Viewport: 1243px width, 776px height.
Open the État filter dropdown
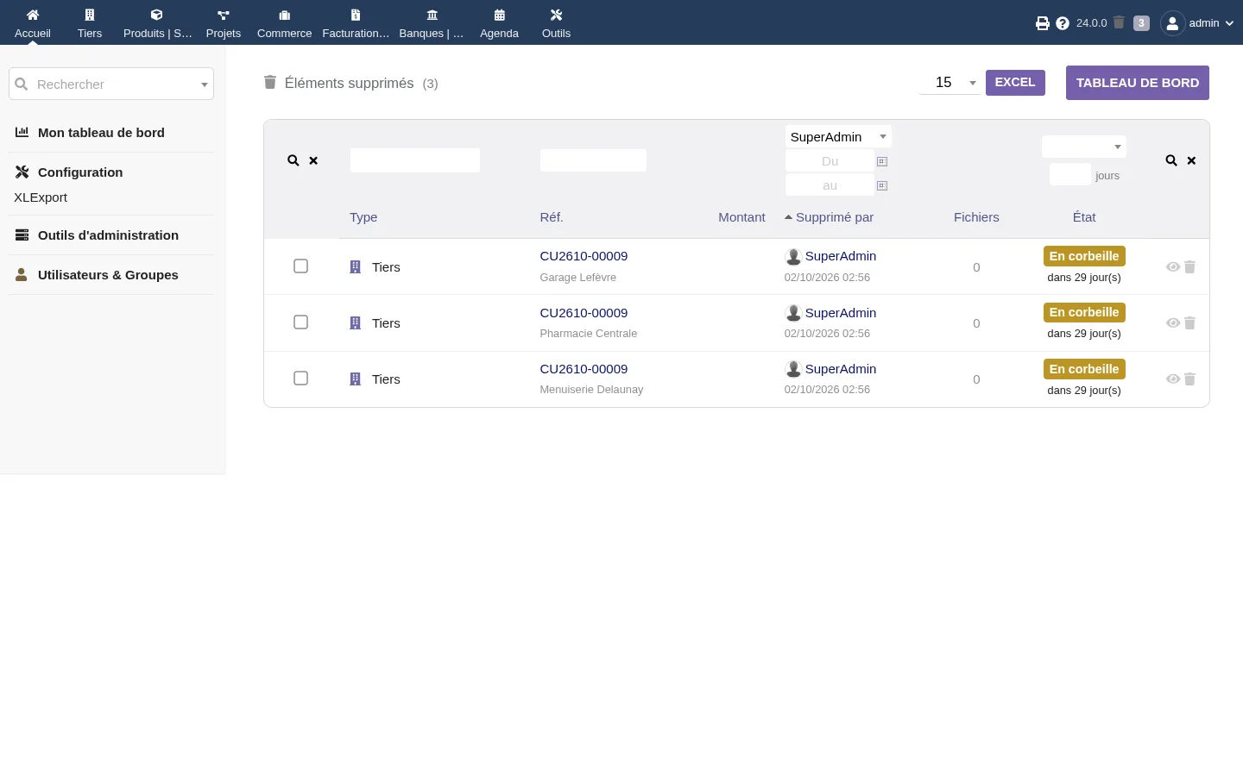point(1084,147)
